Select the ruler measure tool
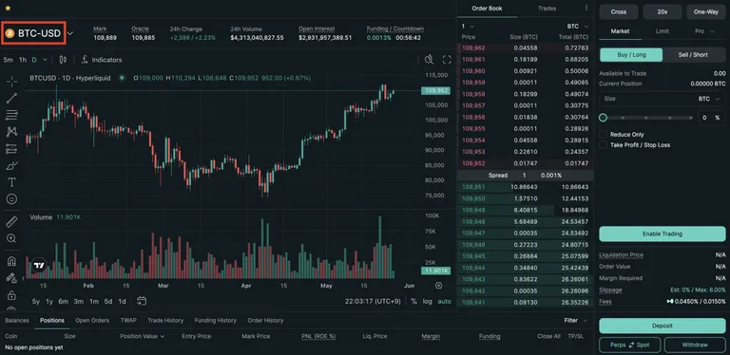The width and height of the screenshot is (730, 355). tap(11, 222)
